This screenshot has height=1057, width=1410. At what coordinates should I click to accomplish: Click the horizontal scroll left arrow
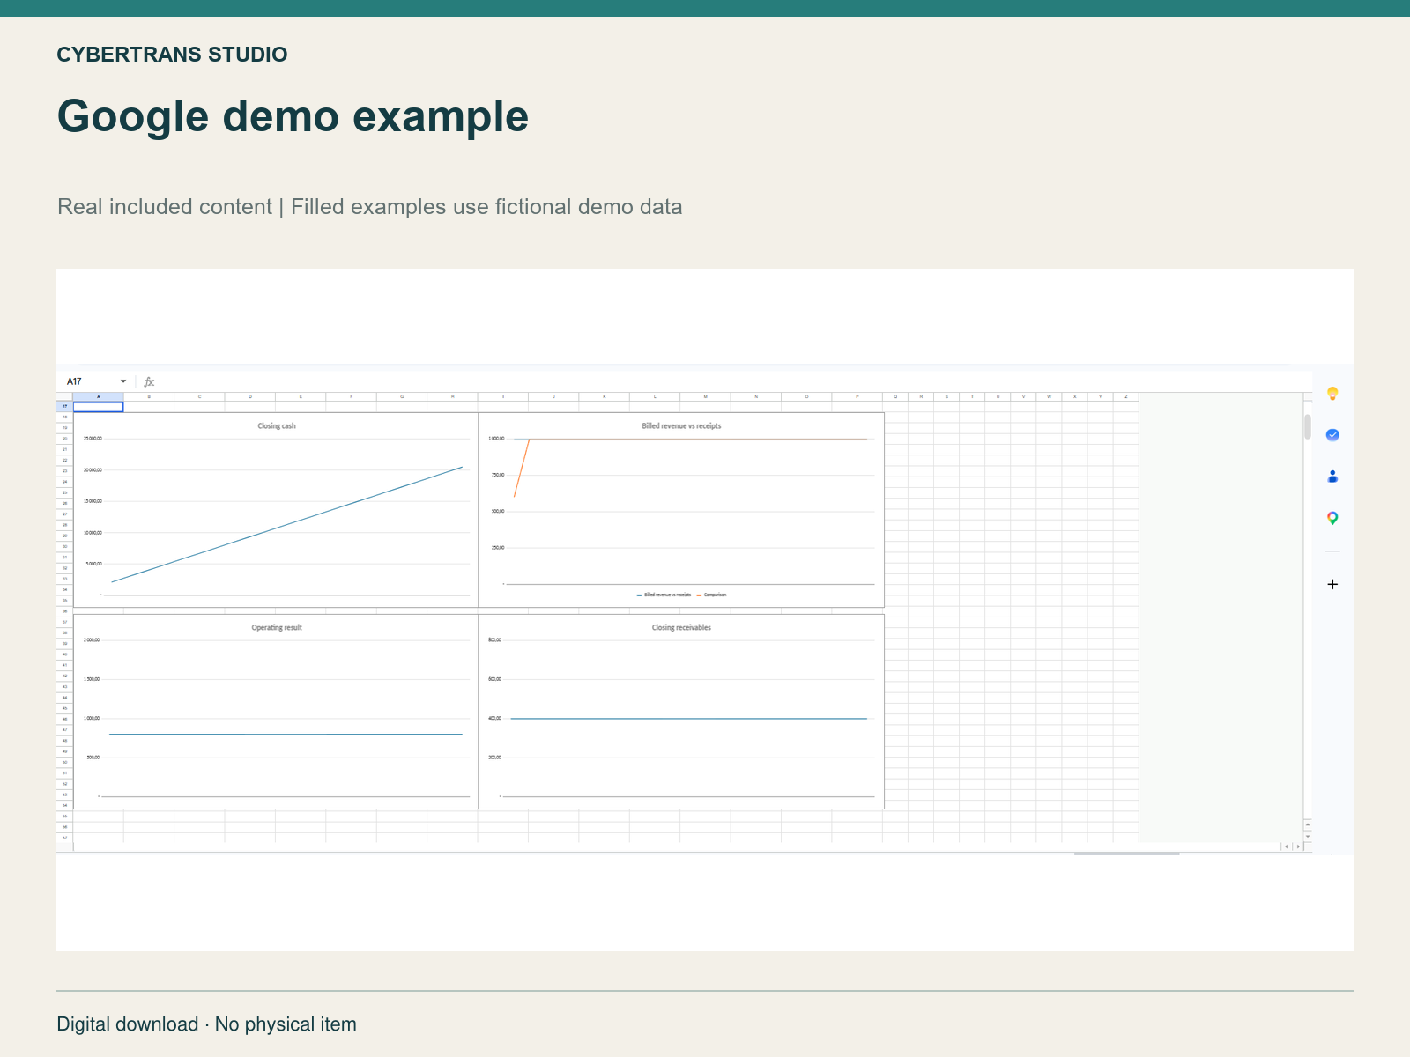point(1286,846)
